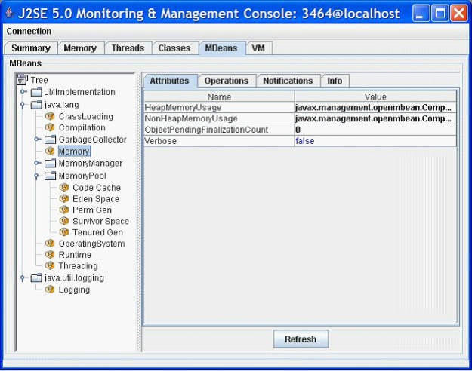Viewport: 472px width, 371px height.
Task: Switch to the Classes tab
Action: tap(174, 48)
